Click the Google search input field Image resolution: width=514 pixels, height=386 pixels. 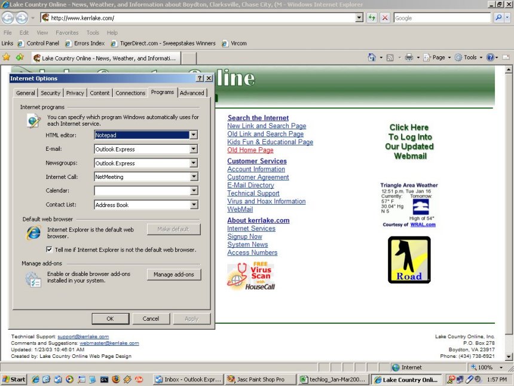(x=442, y=18)
